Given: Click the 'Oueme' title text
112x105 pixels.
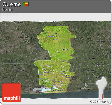Looking at the screenshot, I should point(12,4).
